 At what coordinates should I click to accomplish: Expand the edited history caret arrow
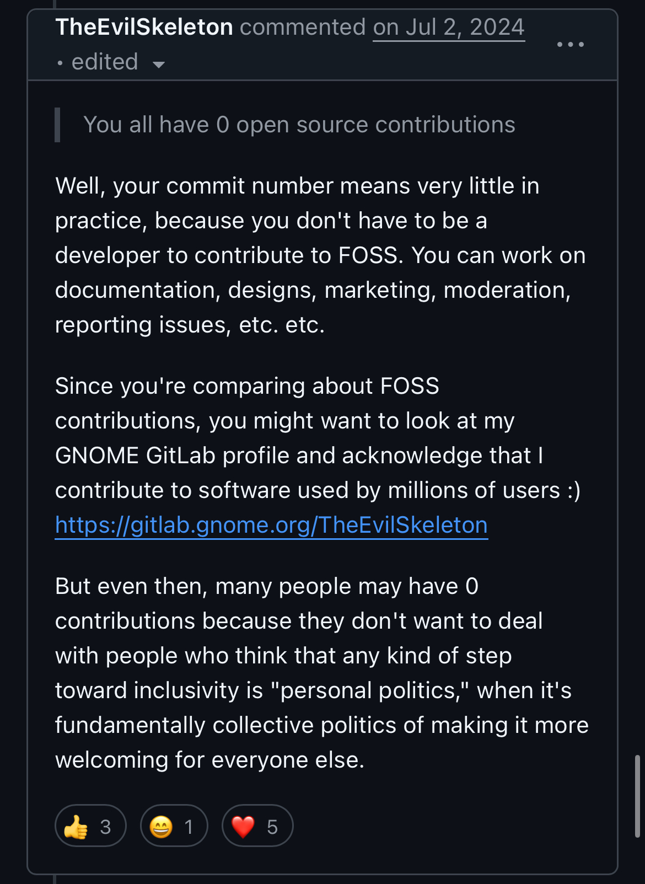point(158,65)
